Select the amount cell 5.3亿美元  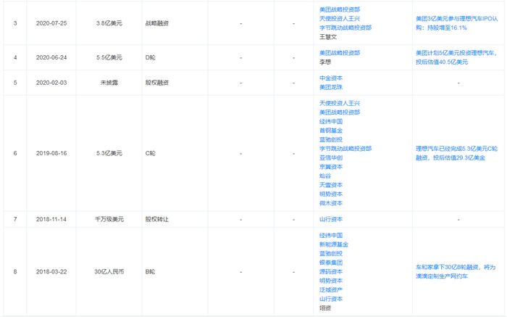click(109, 153)
